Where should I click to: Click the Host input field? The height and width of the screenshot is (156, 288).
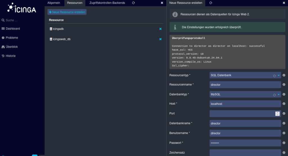(x=245, y=104)
